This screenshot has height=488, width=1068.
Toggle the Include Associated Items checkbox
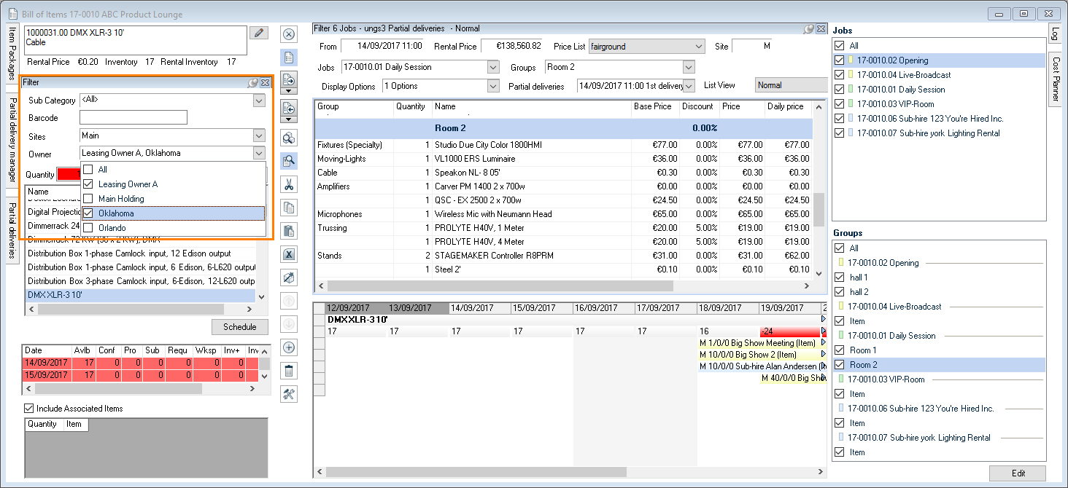pyautogui.click(x=29, y=409)
